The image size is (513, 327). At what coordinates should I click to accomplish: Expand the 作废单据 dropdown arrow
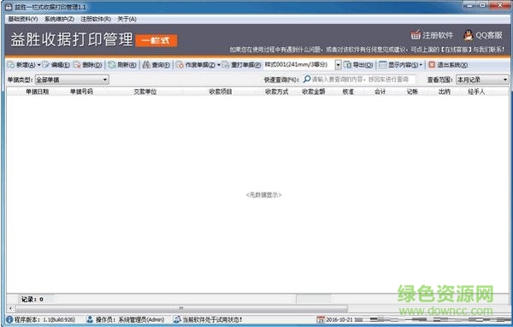click(219, 65)
